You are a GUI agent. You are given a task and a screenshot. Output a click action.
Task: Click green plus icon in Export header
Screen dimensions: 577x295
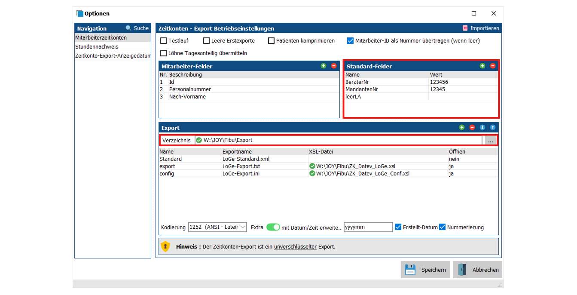pos(462,128)
